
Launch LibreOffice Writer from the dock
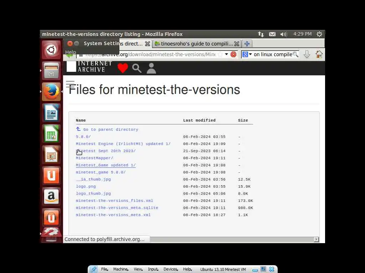click(x=51, y=113)
